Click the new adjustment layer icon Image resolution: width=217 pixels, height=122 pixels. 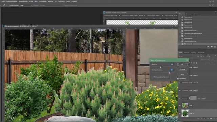click(208, 119)
